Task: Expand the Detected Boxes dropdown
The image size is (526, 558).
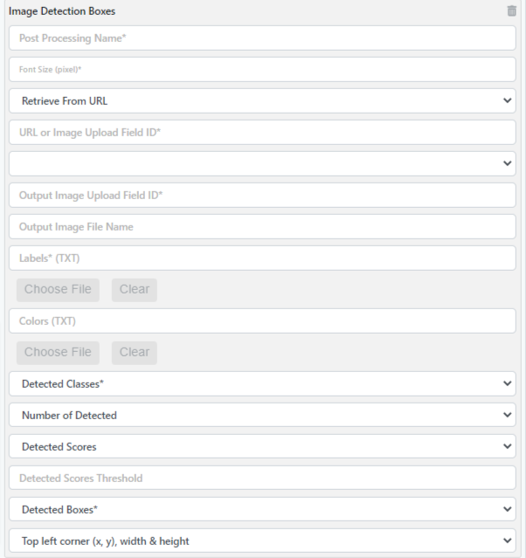Action: 262,510
